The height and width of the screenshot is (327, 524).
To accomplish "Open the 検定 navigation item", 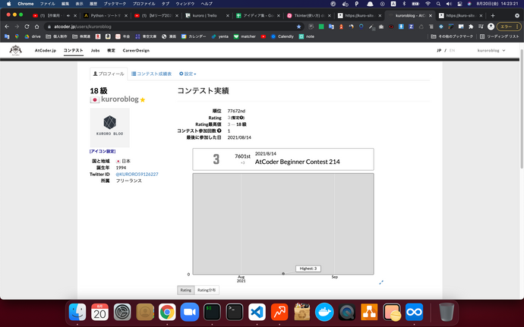I will (x=111, y=50).
